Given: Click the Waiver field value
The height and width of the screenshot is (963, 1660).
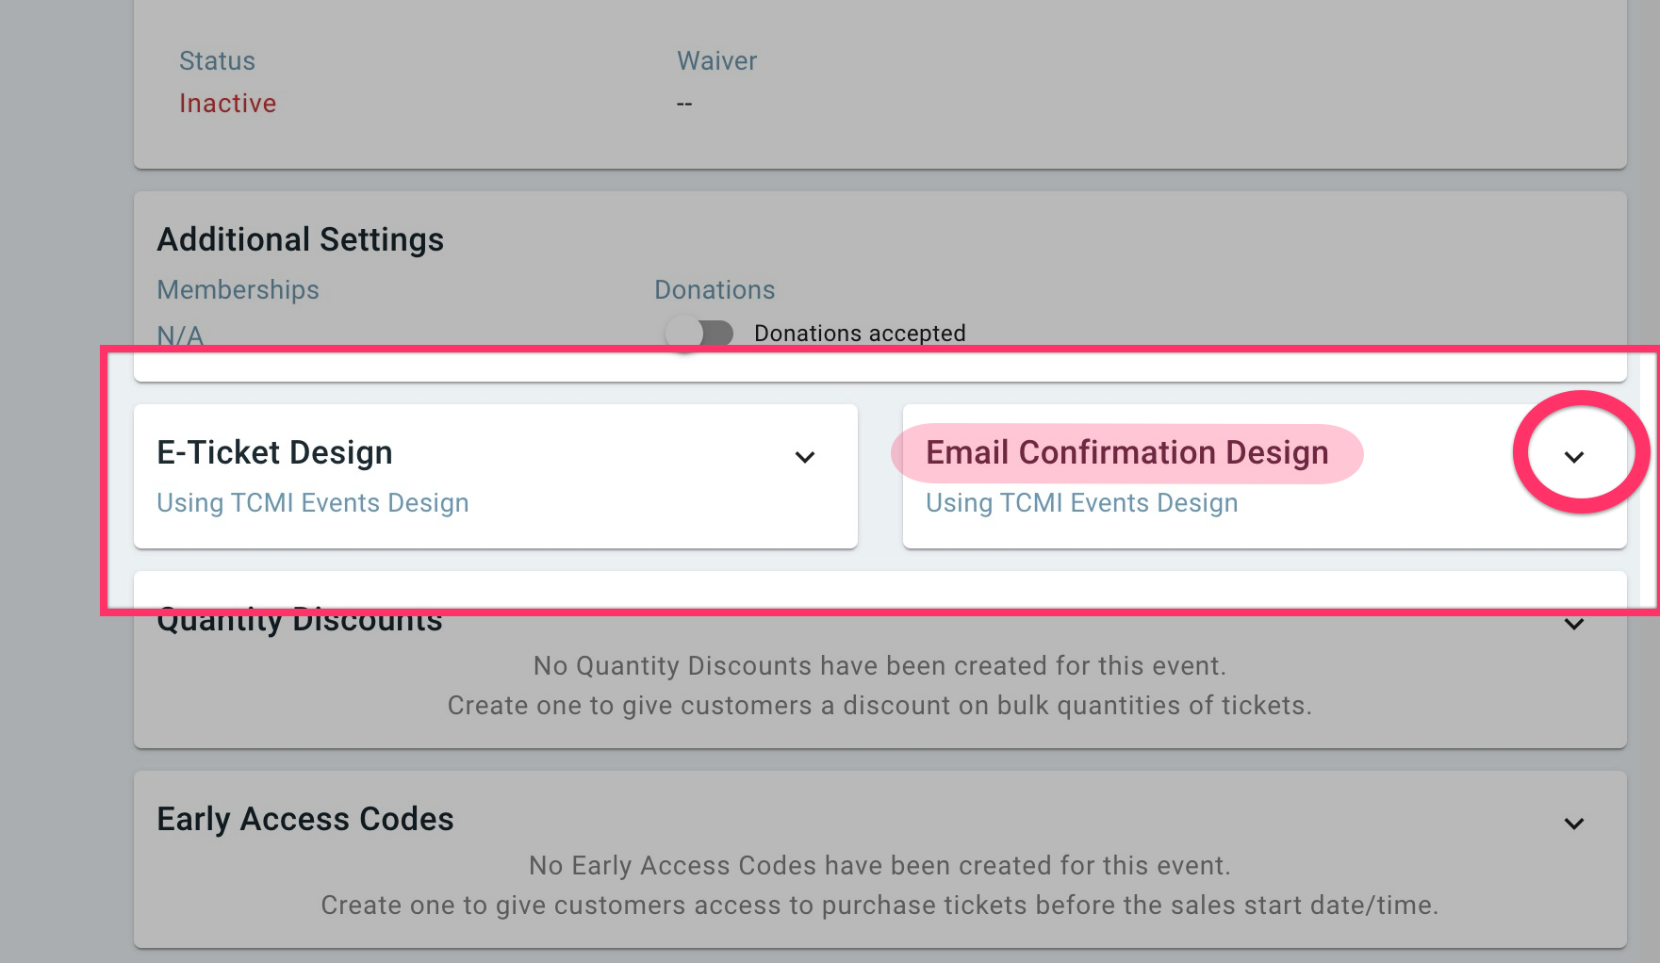Looking at the screenshot, I should (x=682, y=103).
